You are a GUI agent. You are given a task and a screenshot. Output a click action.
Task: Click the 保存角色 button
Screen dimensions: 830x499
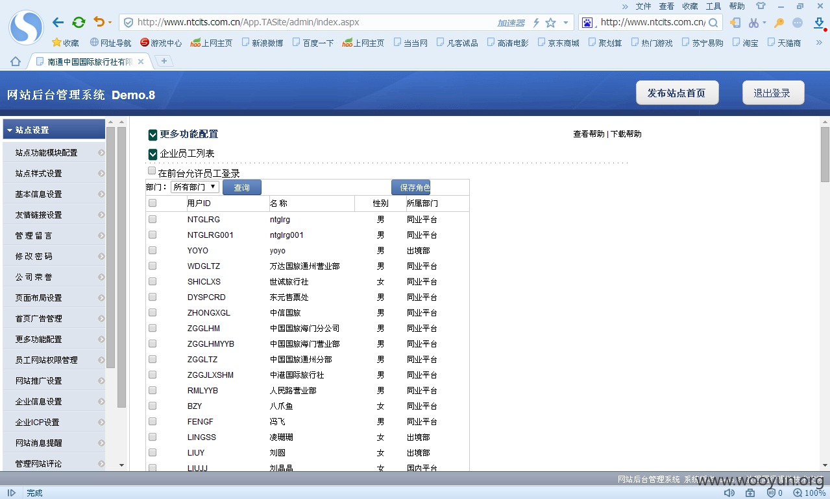point(411,187)
